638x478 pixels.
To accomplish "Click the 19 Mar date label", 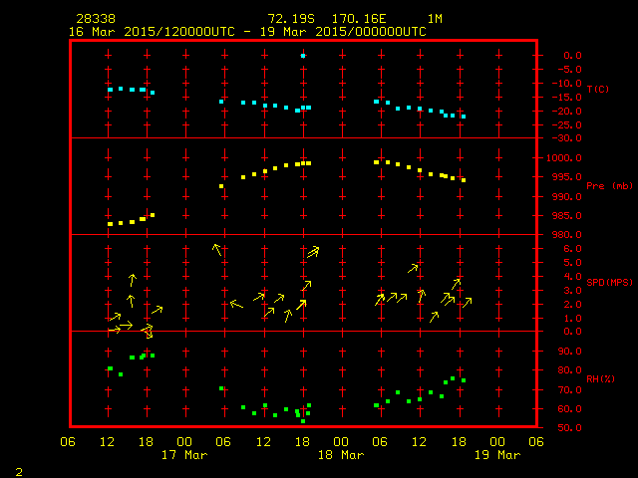I will (x=496, y=455).
